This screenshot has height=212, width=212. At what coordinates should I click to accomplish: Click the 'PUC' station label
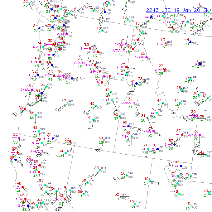click(195, 207)
